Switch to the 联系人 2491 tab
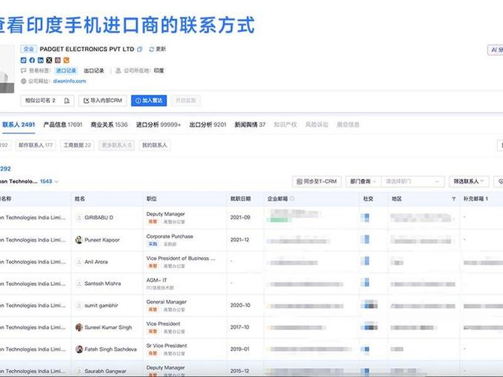503x377 pixels. [19, 124]
